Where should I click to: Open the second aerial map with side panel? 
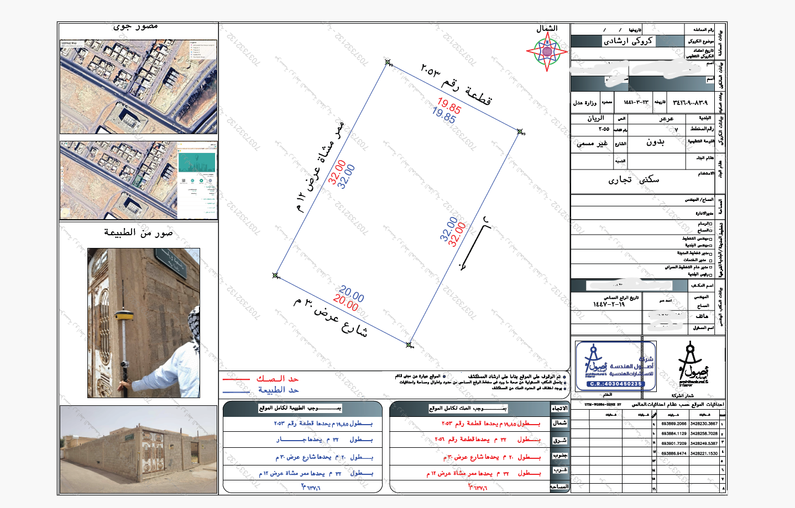click(138, 180)
